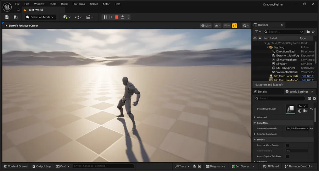Close the Outliner tab
Screen dimensions: 319x171
coord(282,25)
